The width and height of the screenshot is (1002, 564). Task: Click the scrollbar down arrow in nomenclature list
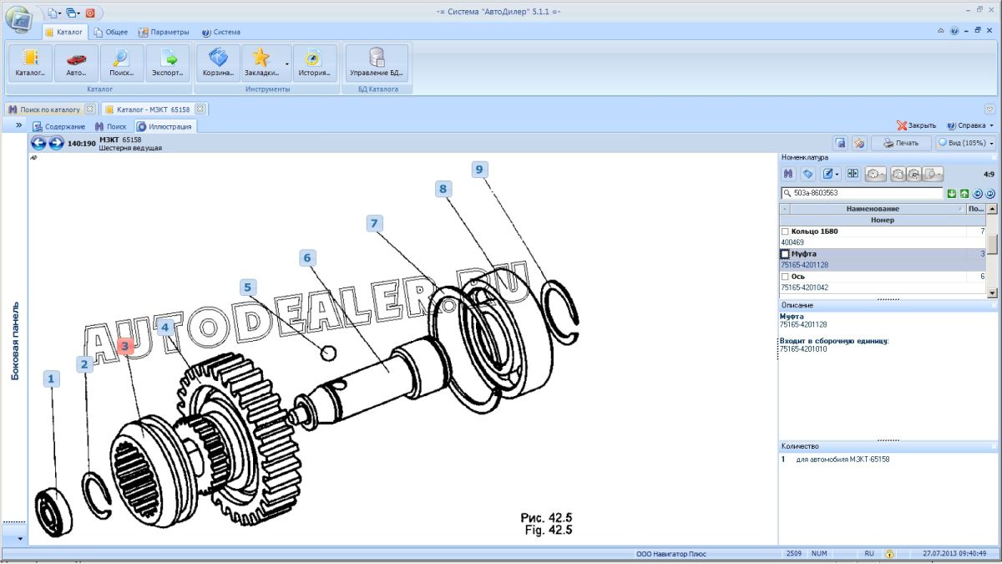tap(992, 292)
